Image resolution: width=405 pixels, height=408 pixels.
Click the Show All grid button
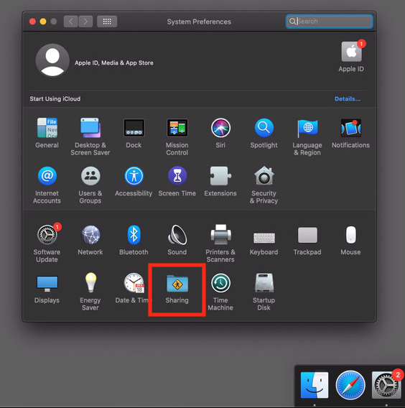pos(107,22)
